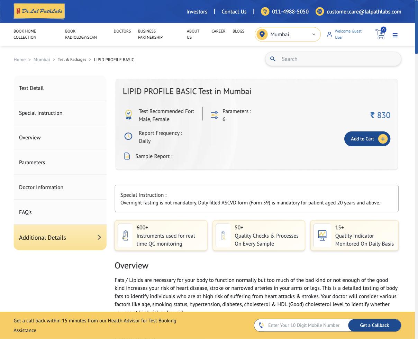Open the Blogs menu item
The height and width of the screenshot is (339, 418).
[x=238, y=31]
